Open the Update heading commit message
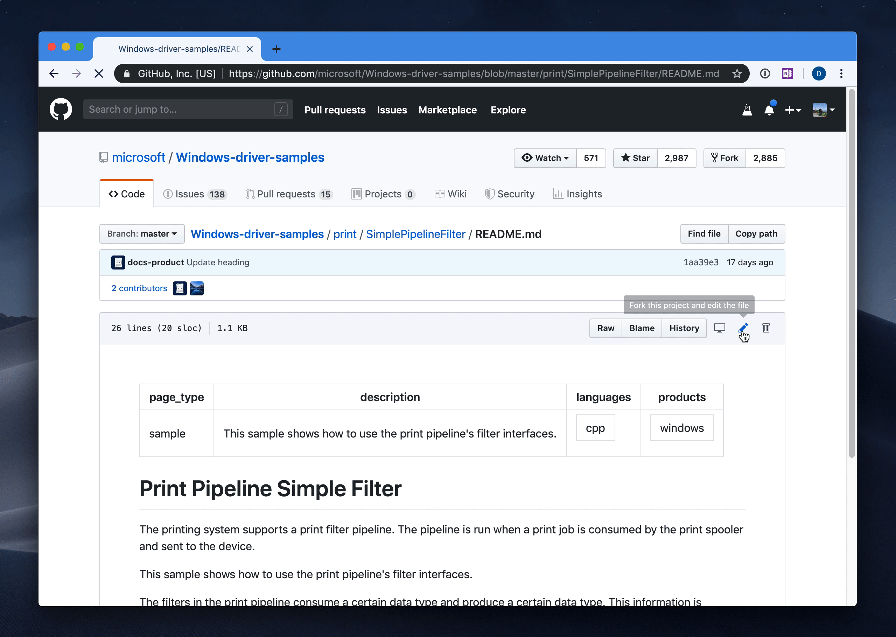The image size is (896, 637). pos(218,262)
